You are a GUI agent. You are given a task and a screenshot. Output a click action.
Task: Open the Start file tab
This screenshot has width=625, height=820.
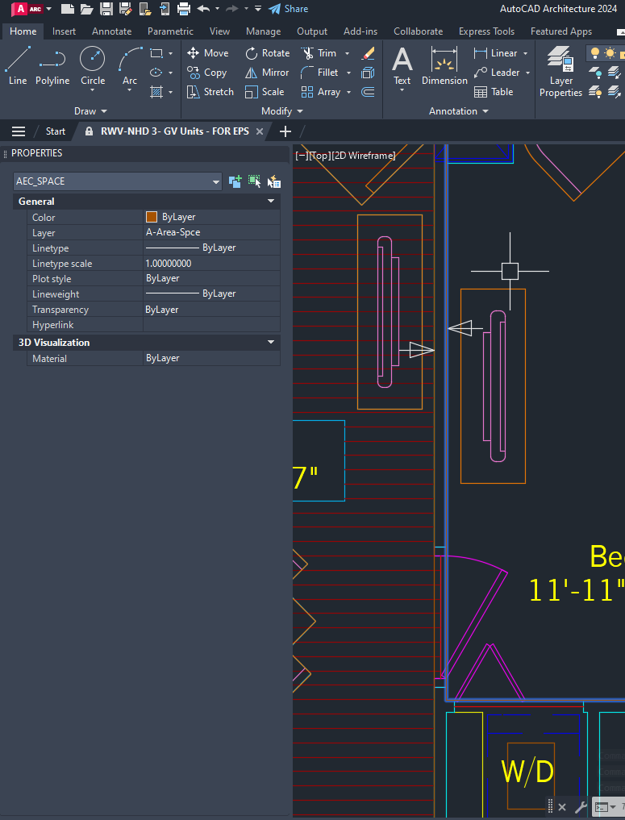coord(56,131)
